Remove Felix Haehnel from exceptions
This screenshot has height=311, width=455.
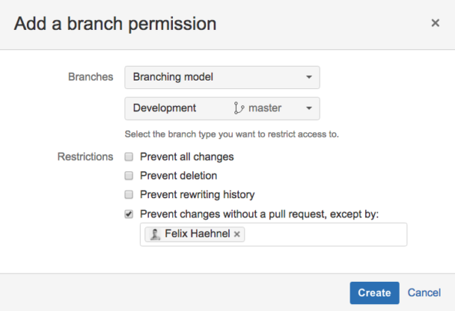pyautogui.click(x=237, y=234)
